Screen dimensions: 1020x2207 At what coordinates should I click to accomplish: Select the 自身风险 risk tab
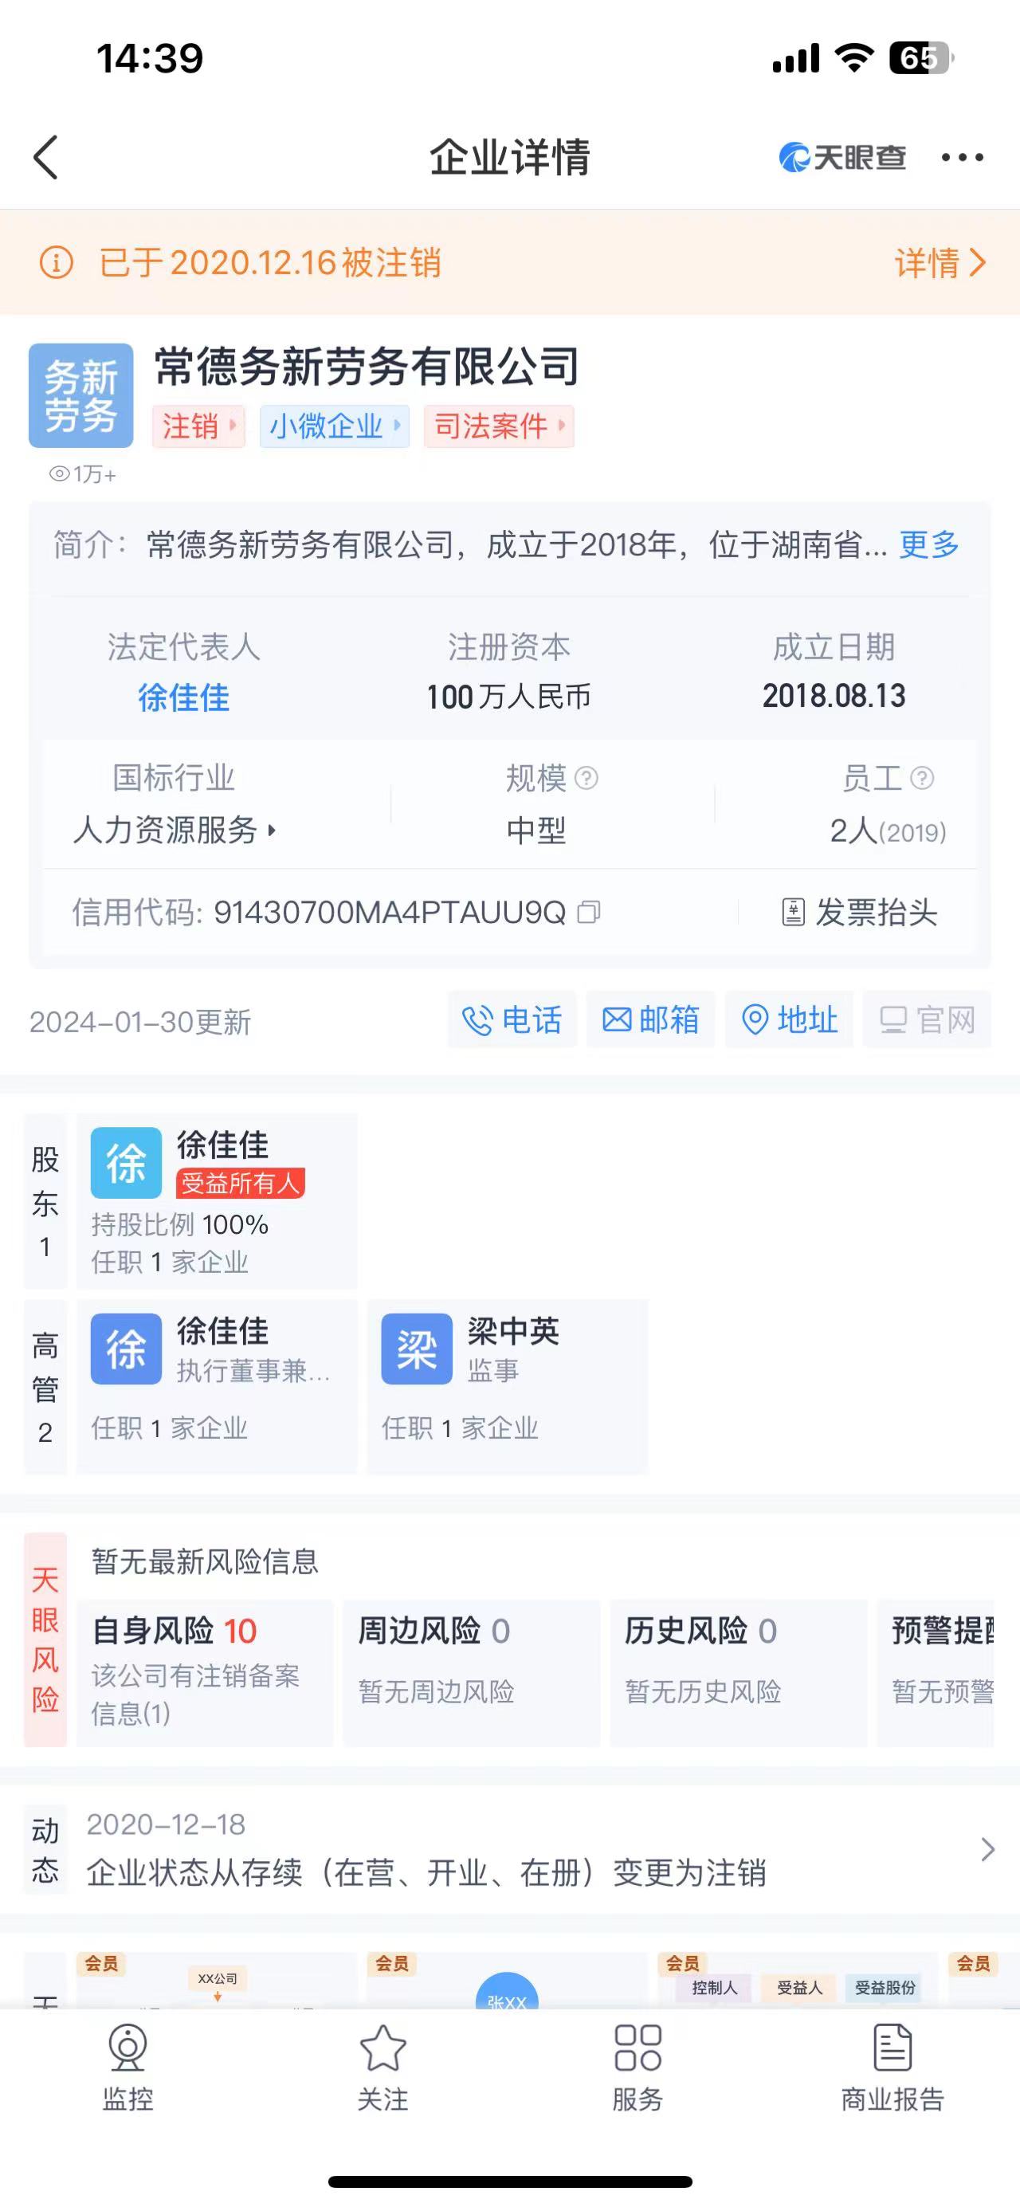click(x=205, y=1671)
